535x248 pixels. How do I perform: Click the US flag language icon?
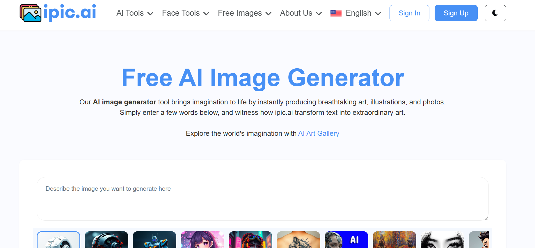(x=336, y=13)
